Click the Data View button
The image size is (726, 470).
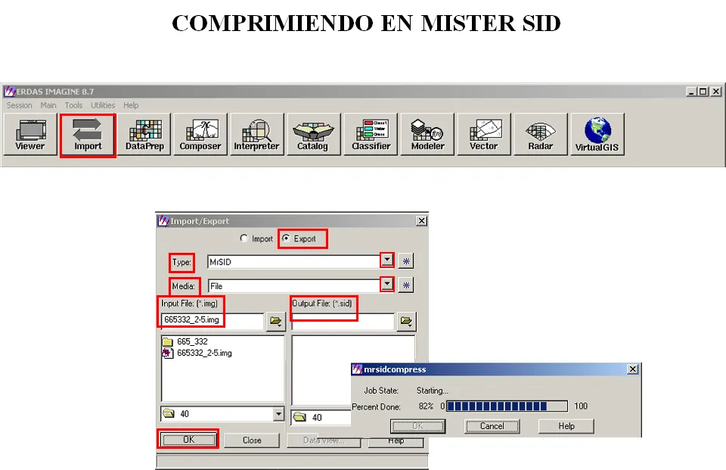click(324, 442)
